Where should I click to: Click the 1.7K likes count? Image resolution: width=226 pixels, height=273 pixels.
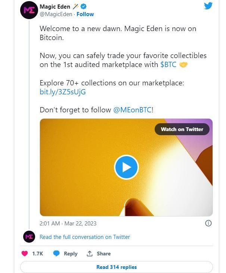tap(37, 254)
